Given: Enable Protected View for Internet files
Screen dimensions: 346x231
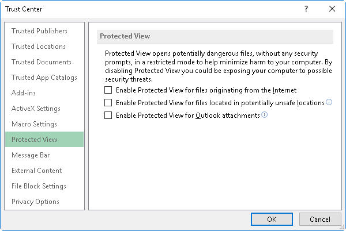Looking at the screenshot, I should tap(108, 90).
